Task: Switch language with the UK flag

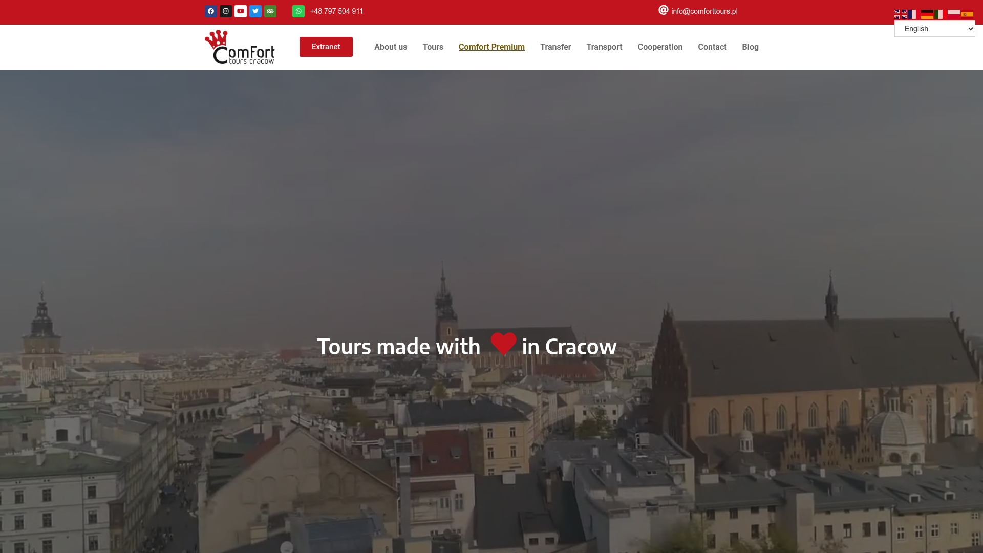Action: click(901, 14)
